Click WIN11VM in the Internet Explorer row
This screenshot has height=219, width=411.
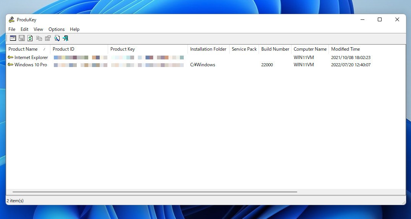pyautogui.click(x=304, y=57)
